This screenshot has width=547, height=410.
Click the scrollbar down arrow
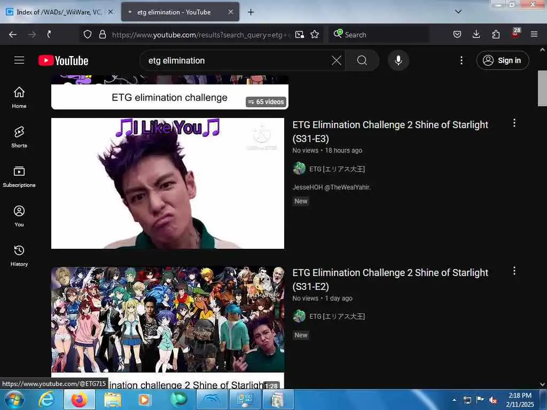pos(542,384)
